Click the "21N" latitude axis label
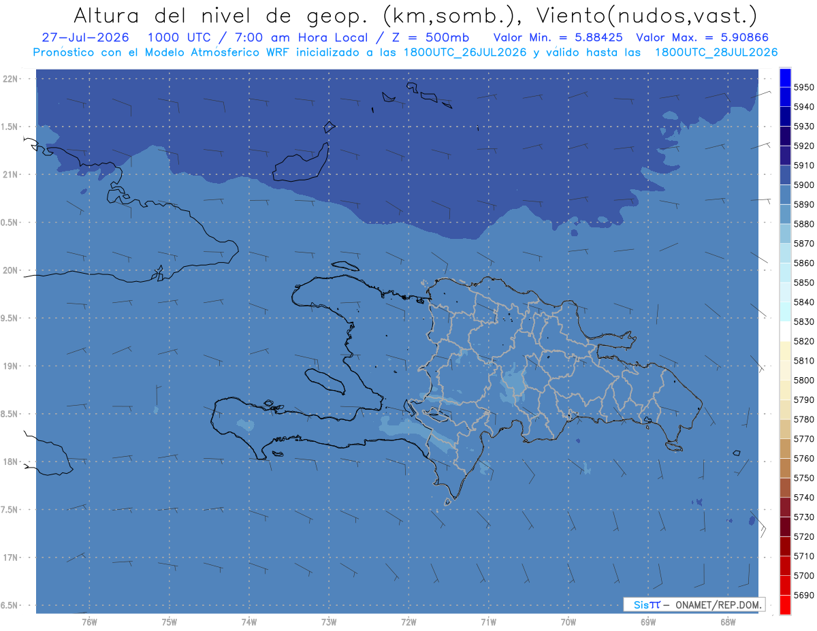Screen dimensions: 817x631 point(10,175)
